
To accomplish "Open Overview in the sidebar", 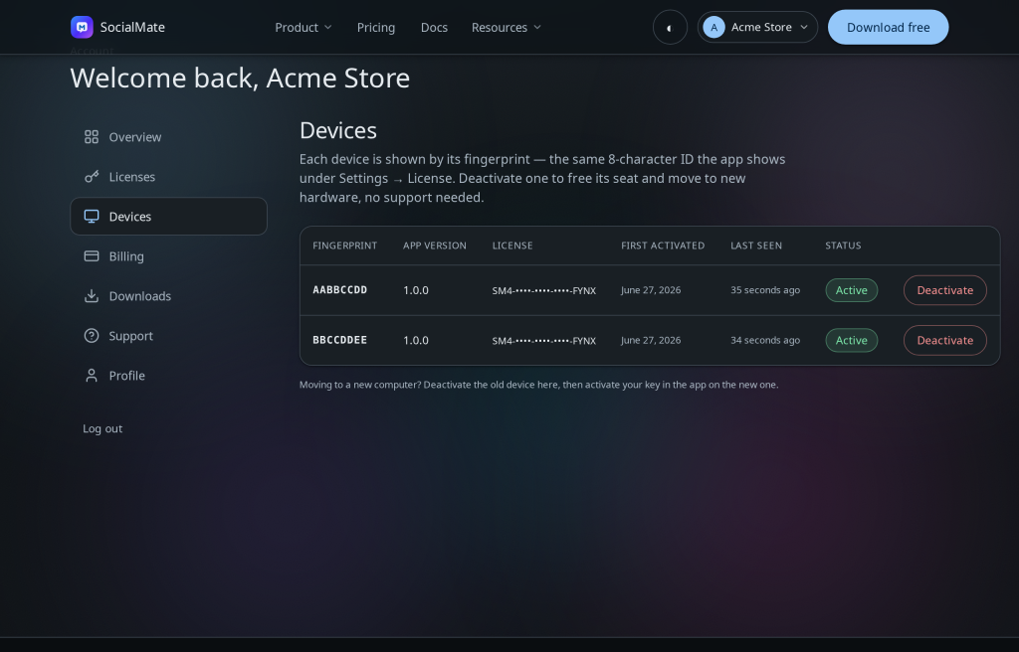I will click(169, 137).
